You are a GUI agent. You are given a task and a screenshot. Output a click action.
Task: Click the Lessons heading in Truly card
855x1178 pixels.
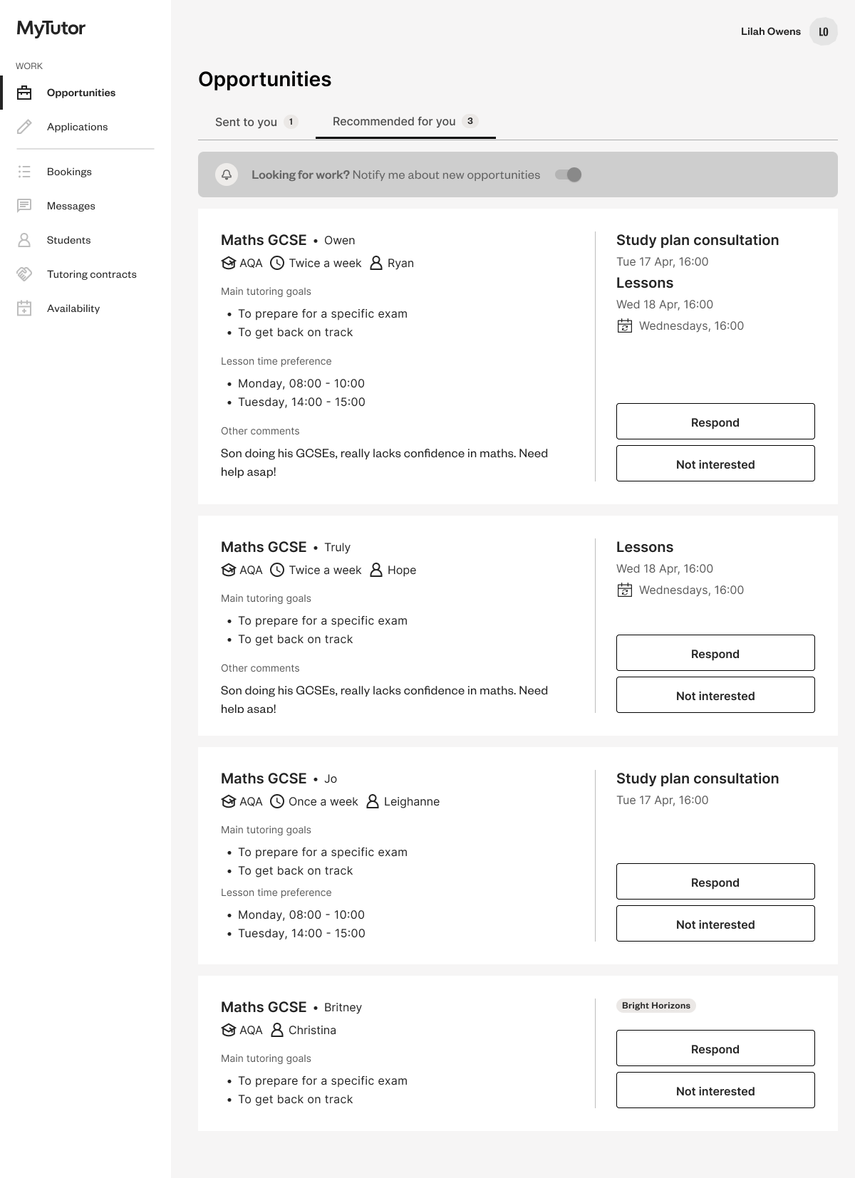coord(645,547)
